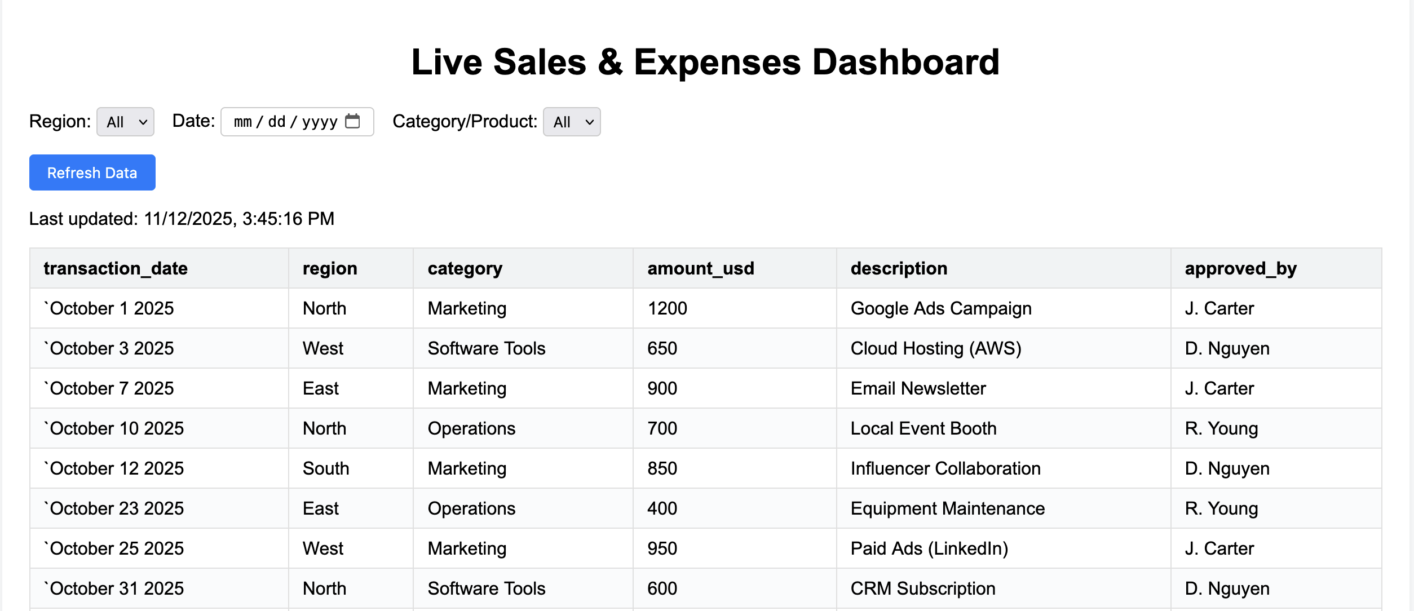Click the amount_usd column header

(x=701, y=269)
